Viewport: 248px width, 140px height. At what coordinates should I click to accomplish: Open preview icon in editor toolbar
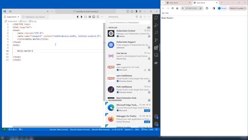[x=94, y=17]
